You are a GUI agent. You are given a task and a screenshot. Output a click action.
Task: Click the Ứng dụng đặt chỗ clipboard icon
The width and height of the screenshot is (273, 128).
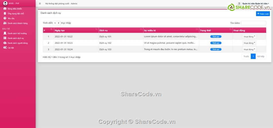(x=5, y=14)
